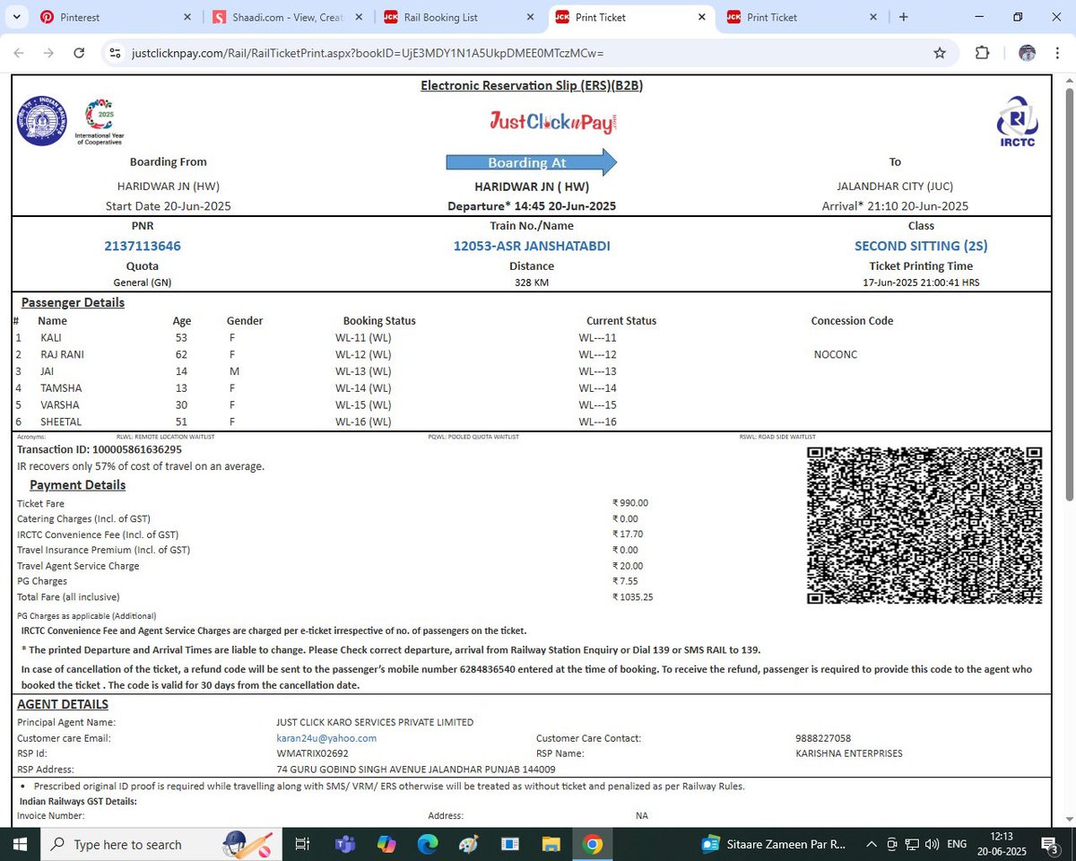Click the taskbar search box

(x=161, y=844)
